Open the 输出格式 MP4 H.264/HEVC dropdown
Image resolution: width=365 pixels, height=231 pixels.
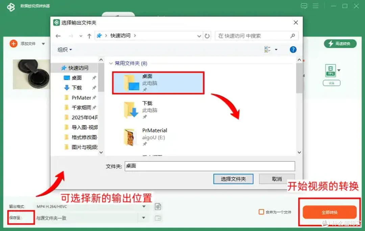(x=144, y=207)
